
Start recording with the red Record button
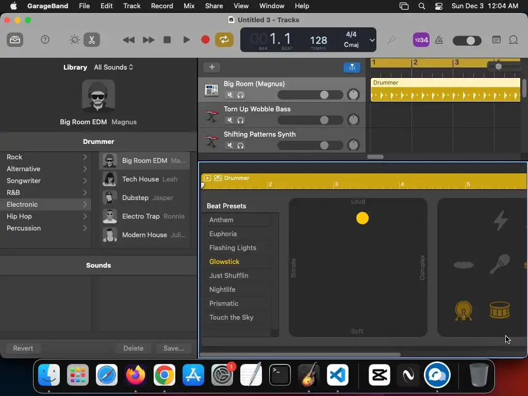pos(205,40)
